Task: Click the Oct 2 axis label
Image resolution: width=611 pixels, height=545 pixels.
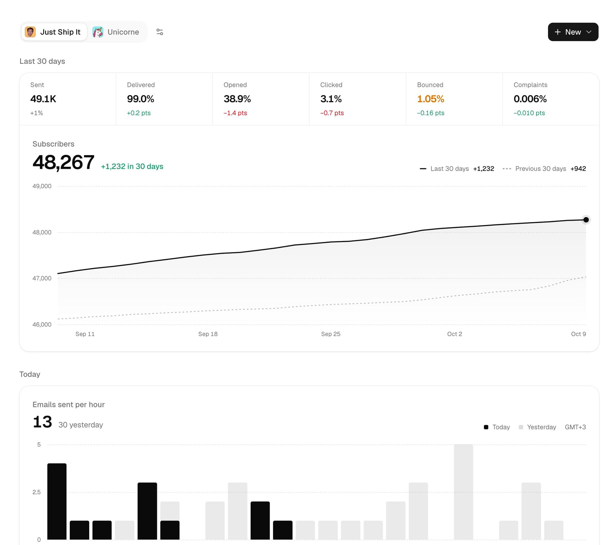Action: (x=454, y=334)
